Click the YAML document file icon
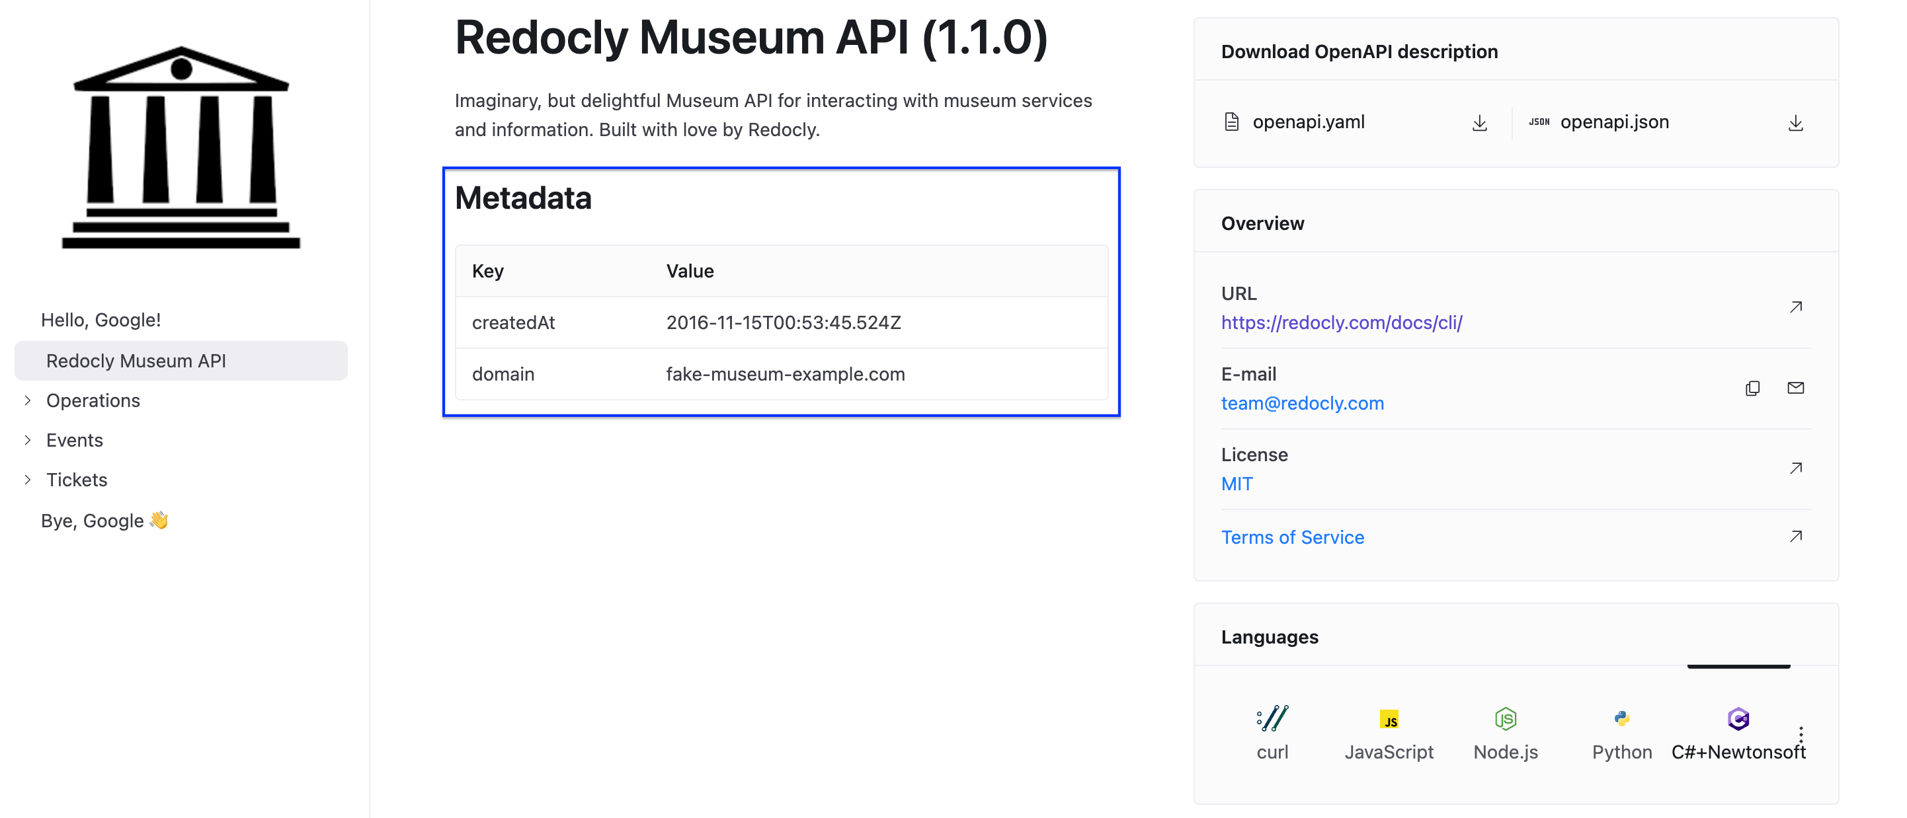Viewport: 1907px width, 818px height. point(1231,122)
